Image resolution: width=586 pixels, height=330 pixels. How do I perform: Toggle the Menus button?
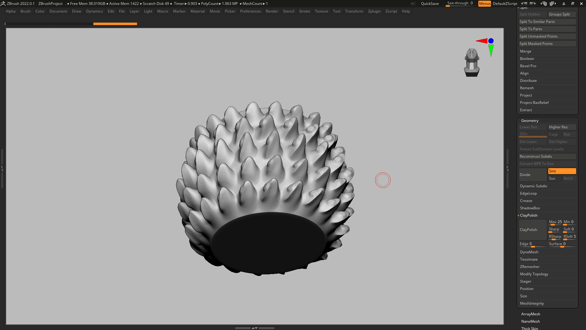[485, 4]
